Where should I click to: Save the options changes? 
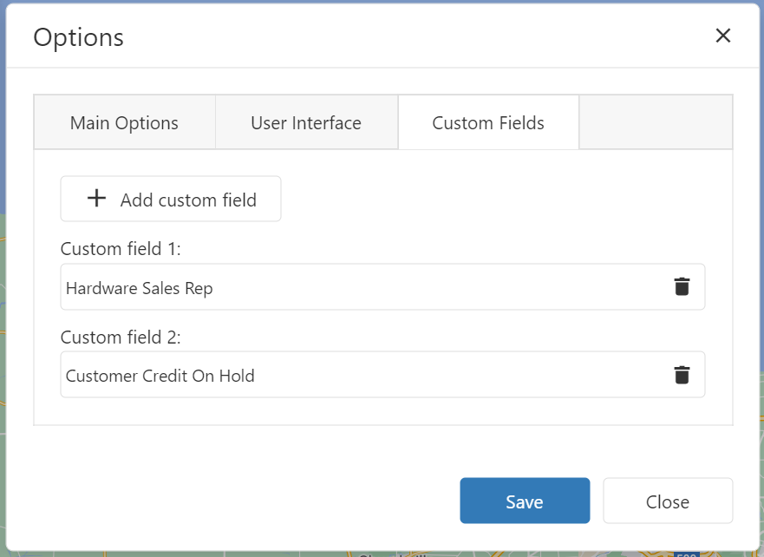coord(525,501)
